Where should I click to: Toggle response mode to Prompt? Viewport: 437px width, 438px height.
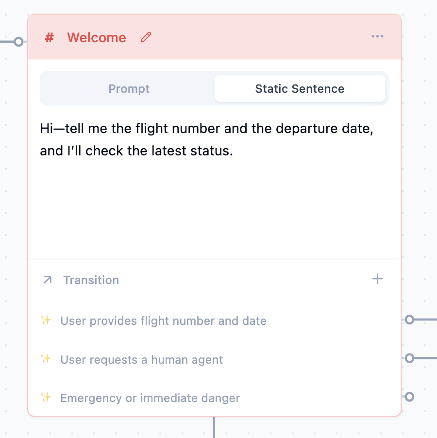pos(129,88)
